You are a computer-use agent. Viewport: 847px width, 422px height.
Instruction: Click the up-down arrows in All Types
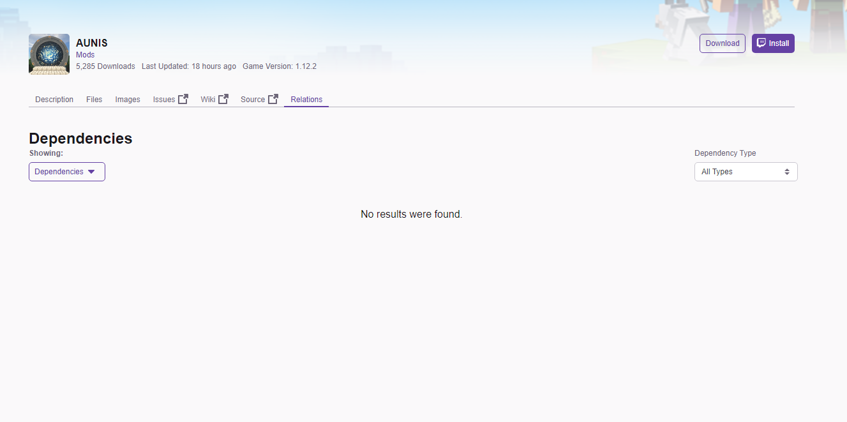point(787,172)
